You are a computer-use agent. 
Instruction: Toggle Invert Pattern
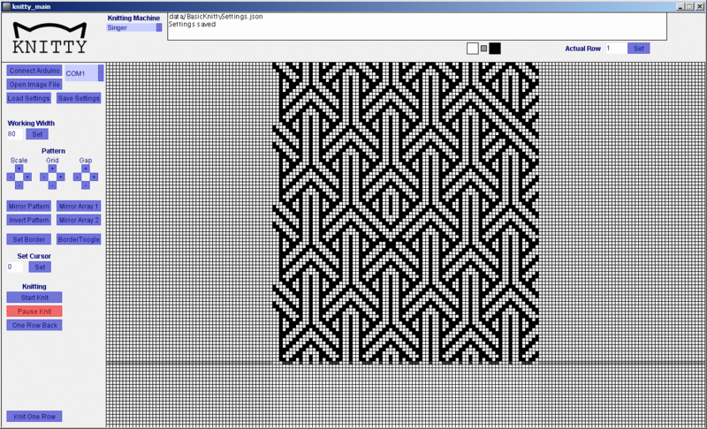pos(29,220)
